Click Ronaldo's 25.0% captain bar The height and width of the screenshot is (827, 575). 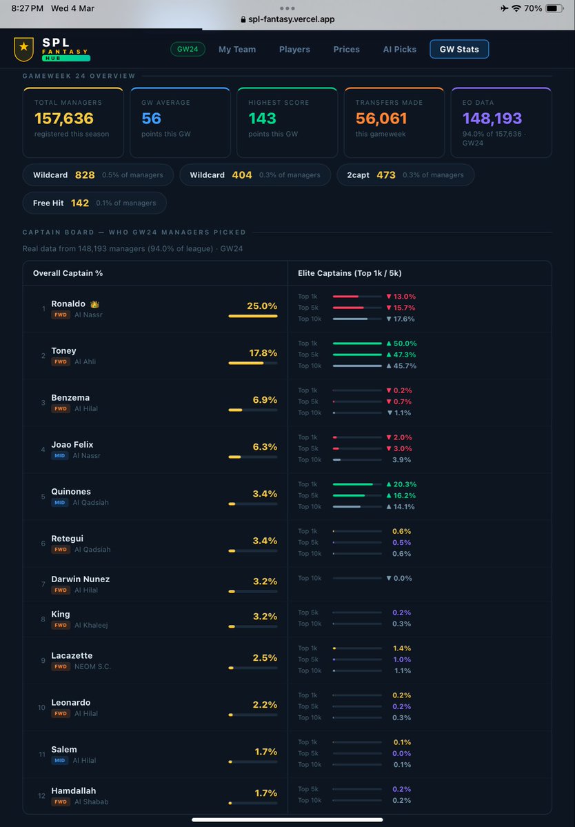click(253, 316)
